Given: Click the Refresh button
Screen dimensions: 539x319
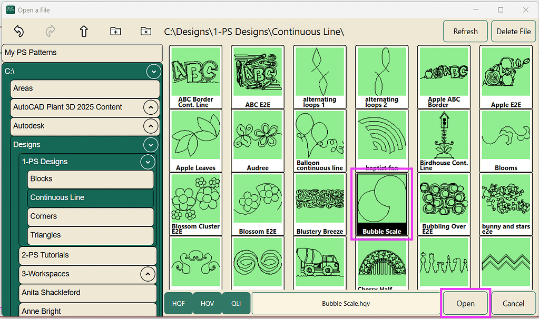Looking at the screenshot, I should click(465, 32).
